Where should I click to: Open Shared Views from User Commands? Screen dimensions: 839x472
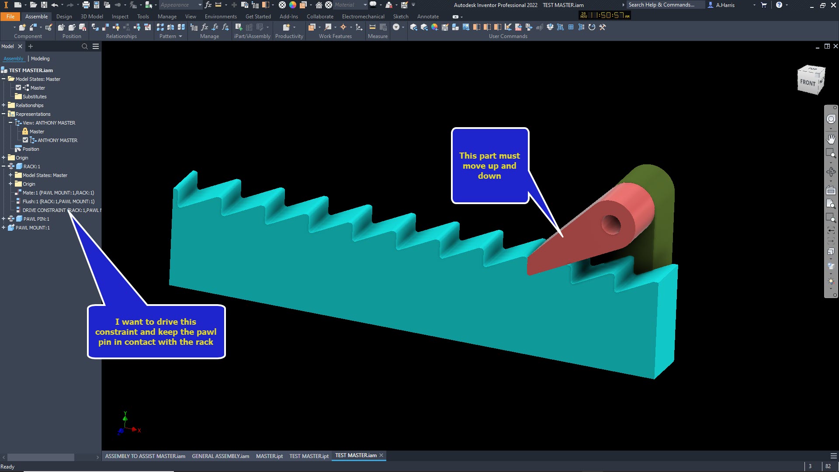[414, 27]
